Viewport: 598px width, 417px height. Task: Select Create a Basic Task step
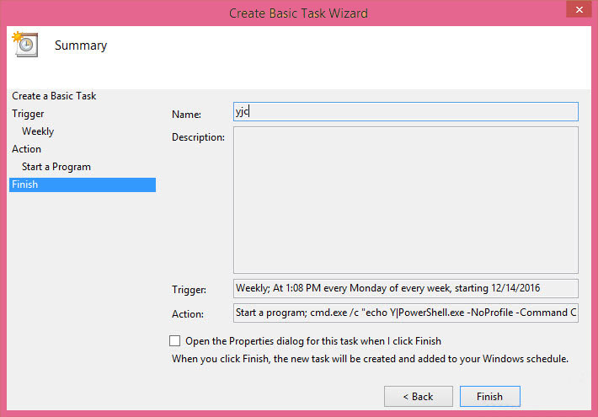coord(54,96)
